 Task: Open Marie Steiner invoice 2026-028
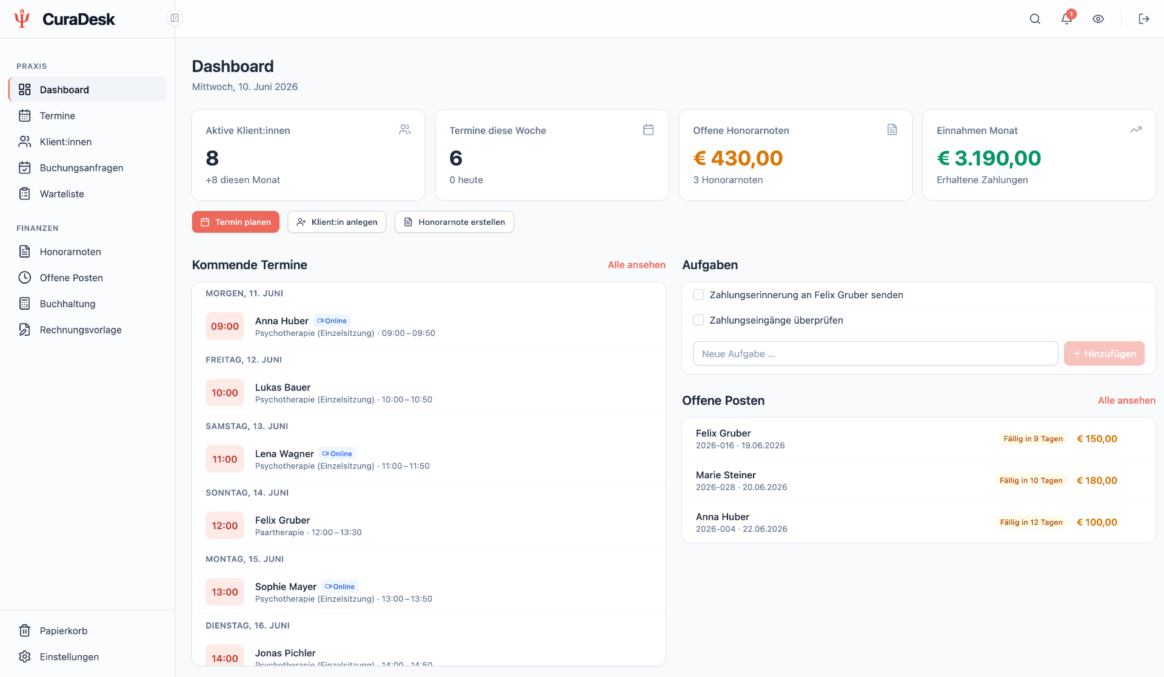(x=918, y=481)
